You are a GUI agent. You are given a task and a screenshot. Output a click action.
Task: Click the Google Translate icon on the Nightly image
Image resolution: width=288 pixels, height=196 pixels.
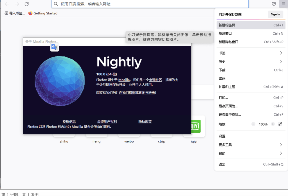click(54, 47)
